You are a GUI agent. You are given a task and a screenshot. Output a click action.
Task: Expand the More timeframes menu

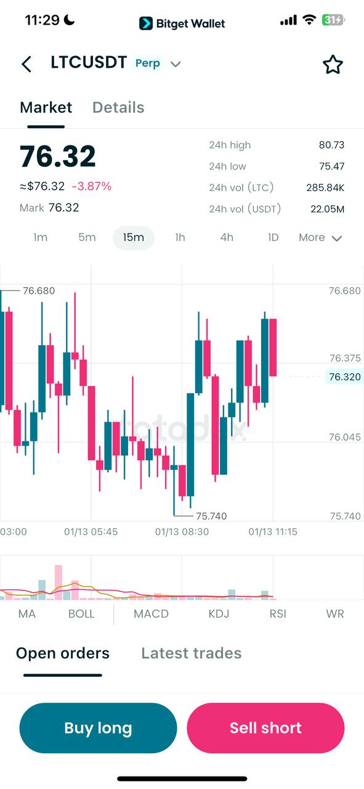pos(320,237)
